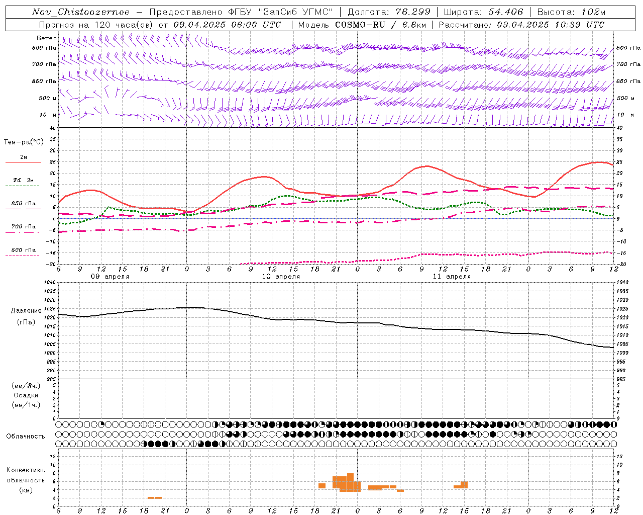643x515 pixels.
Task: Click the computed time 09.04.2025 10:39 UTC
Action: coord(551,25)
